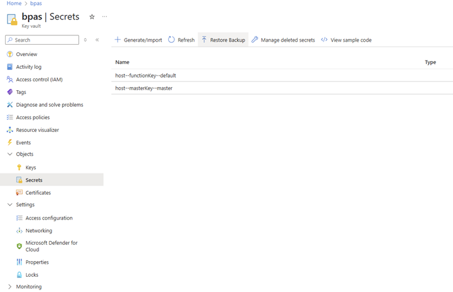Viewport: 453px width, 292px height.
Task: Open Access configuration settings item
Action: 49,218
